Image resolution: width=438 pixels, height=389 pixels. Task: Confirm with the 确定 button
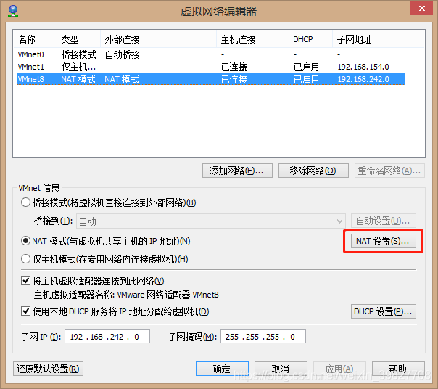222,369
